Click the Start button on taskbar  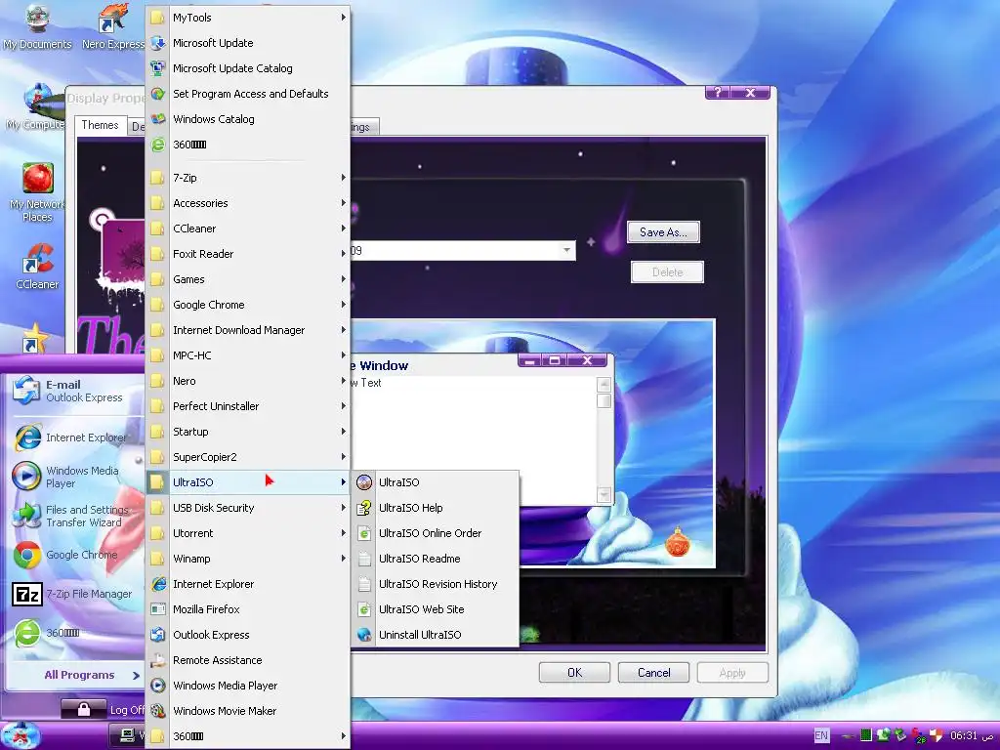(x=21, y=735)
